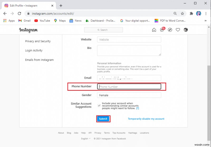Click the Bio text area

[x=129, y=50]
